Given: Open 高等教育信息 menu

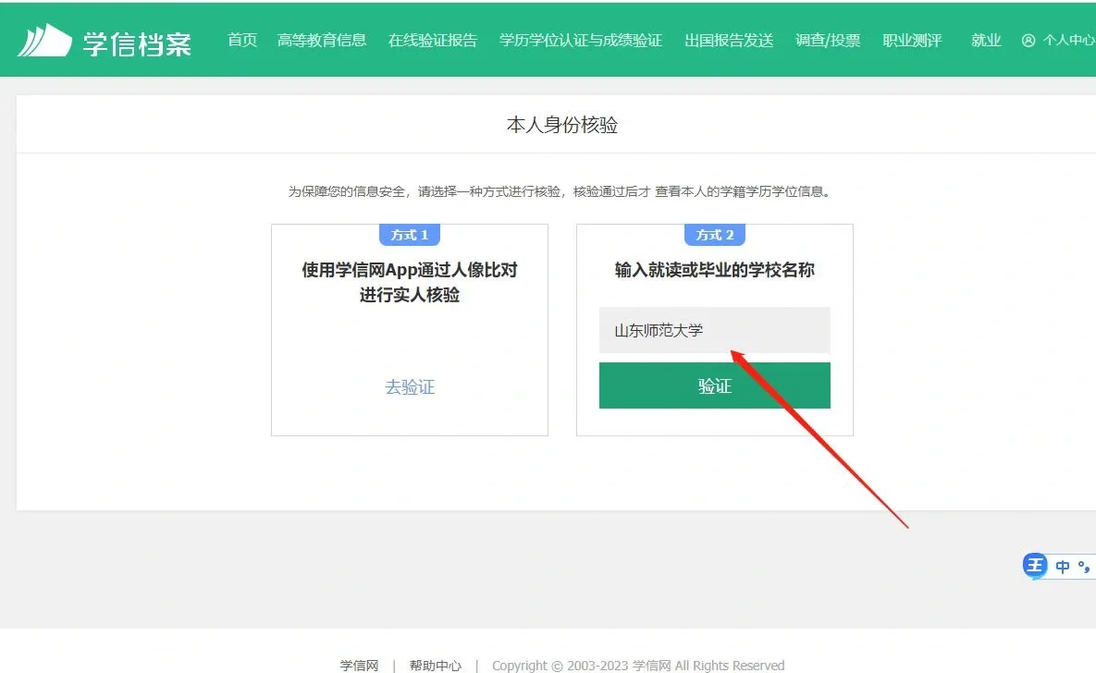Looking at the screenshot, I should (322, 41).
